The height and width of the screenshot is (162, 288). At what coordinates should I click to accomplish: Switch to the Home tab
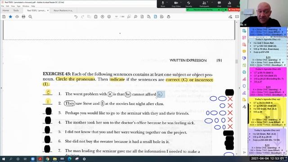tap(6, 10)
